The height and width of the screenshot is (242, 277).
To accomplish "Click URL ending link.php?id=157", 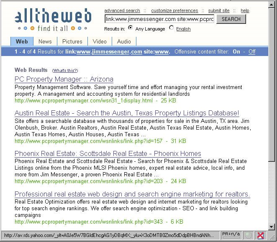I will coord(89,141).
